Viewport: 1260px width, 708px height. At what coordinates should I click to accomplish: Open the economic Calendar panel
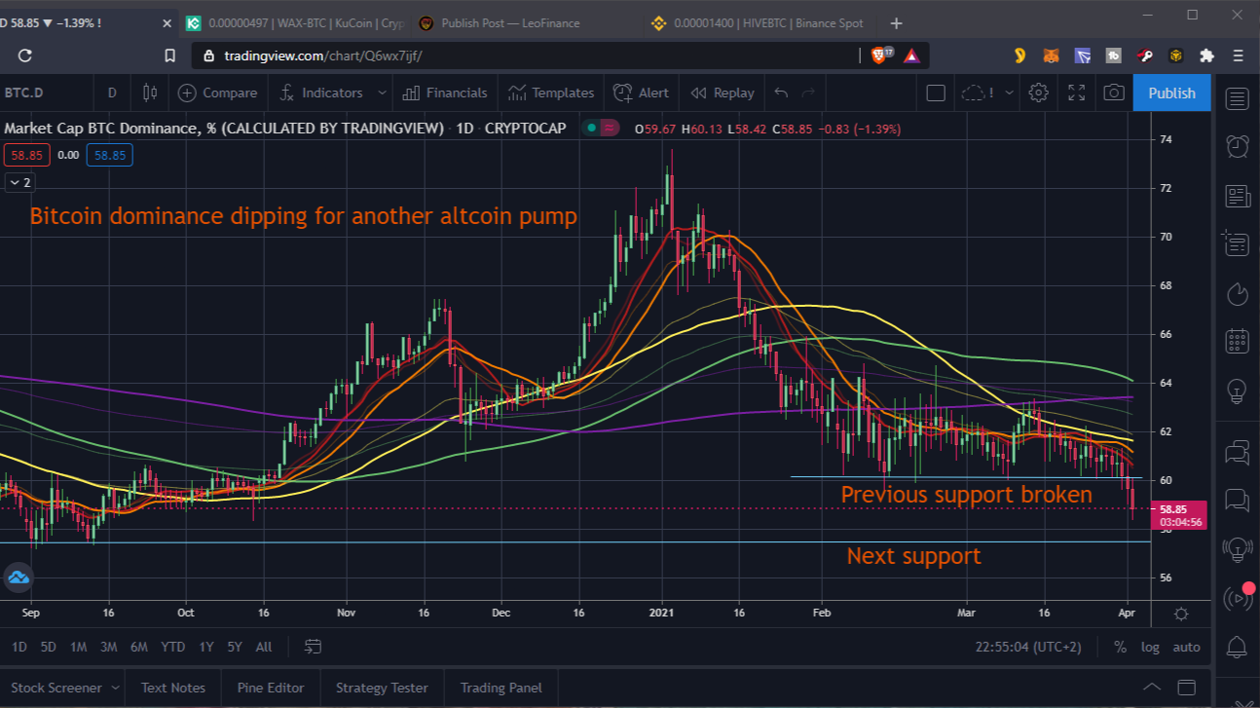tap(1236, 341)
